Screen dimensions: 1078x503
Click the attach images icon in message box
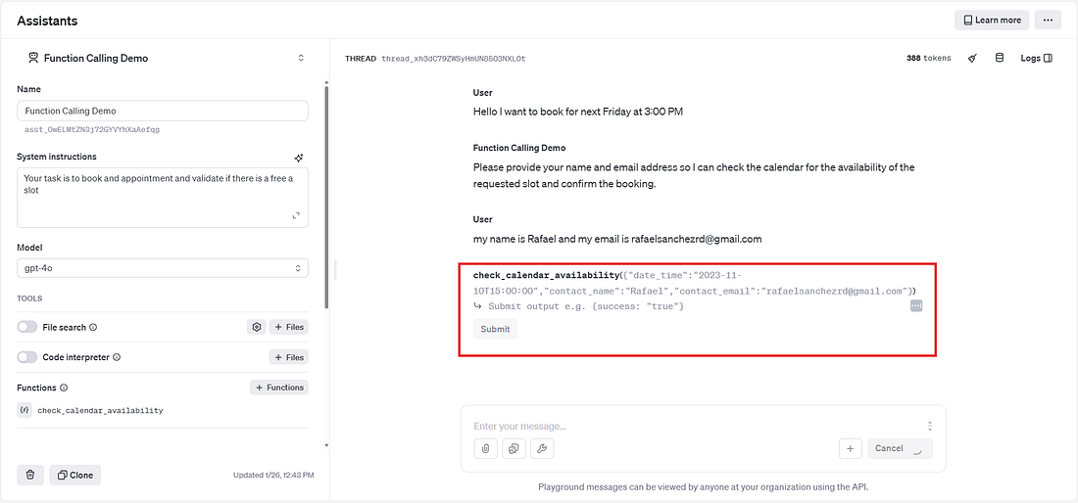(x=514, y=449)
